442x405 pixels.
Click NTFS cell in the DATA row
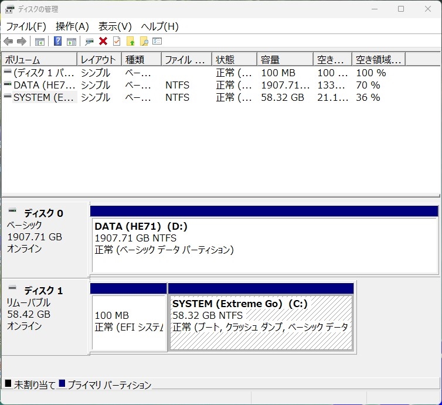pyautogui.click(x=177, y=85)
